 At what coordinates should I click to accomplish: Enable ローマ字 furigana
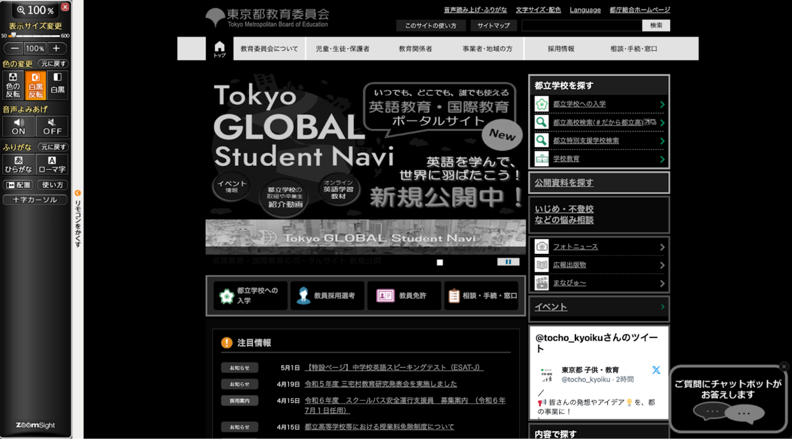(x=52, y=164)
